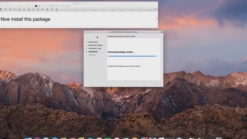Click 'Install time remaining: Less than a minute'

point(124,66)
